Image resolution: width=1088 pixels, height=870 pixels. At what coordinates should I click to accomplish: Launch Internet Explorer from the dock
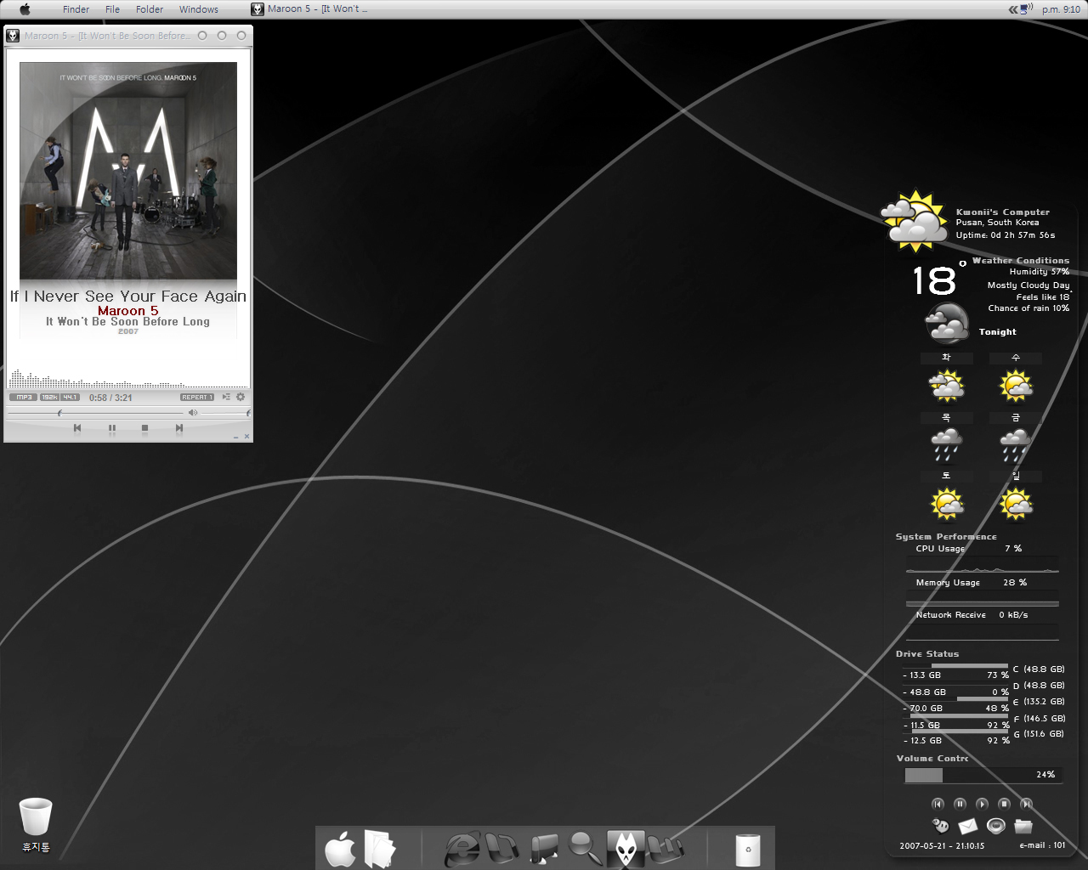(462, 849)
